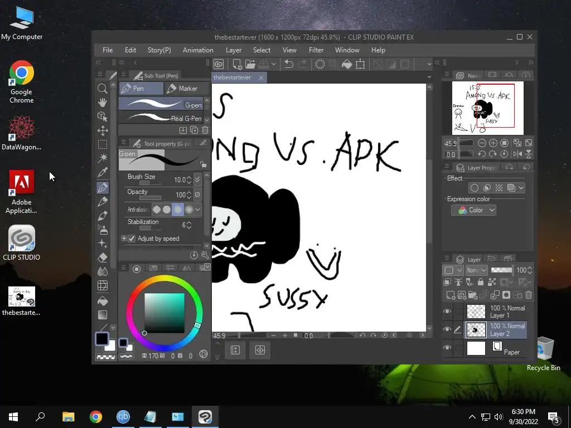Viewport: 571px width, 428px height.
Task: Open Layer Property effects dropdown arrow
Action: point(521,188)
